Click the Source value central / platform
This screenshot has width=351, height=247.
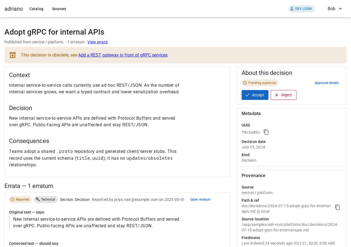click(x=257, y=193)
